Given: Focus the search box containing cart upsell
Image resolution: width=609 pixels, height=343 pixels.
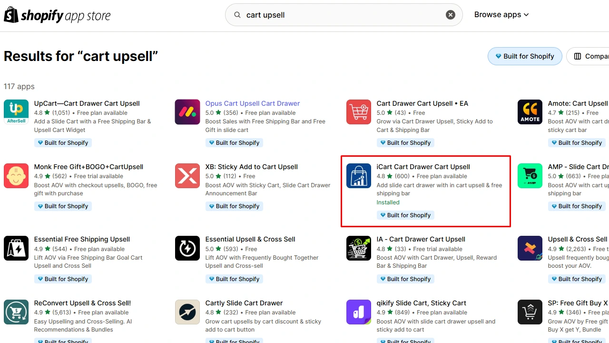Looking at the screenshot, I should pos(344,15).
